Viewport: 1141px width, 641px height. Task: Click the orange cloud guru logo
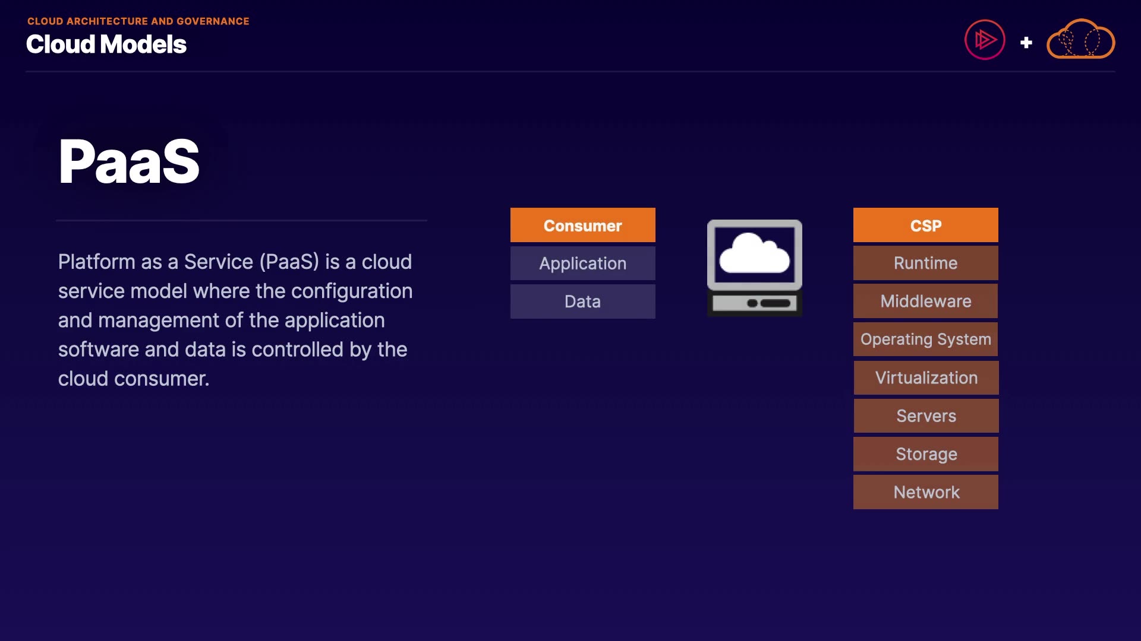click(x=1080, y=40)
